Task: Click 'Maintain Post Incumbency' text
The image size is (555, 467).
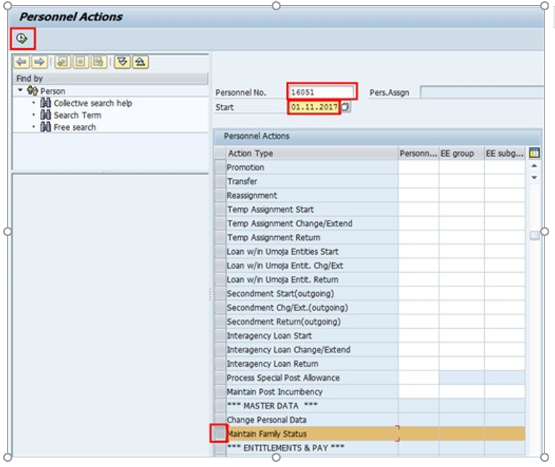Action: 275,392
